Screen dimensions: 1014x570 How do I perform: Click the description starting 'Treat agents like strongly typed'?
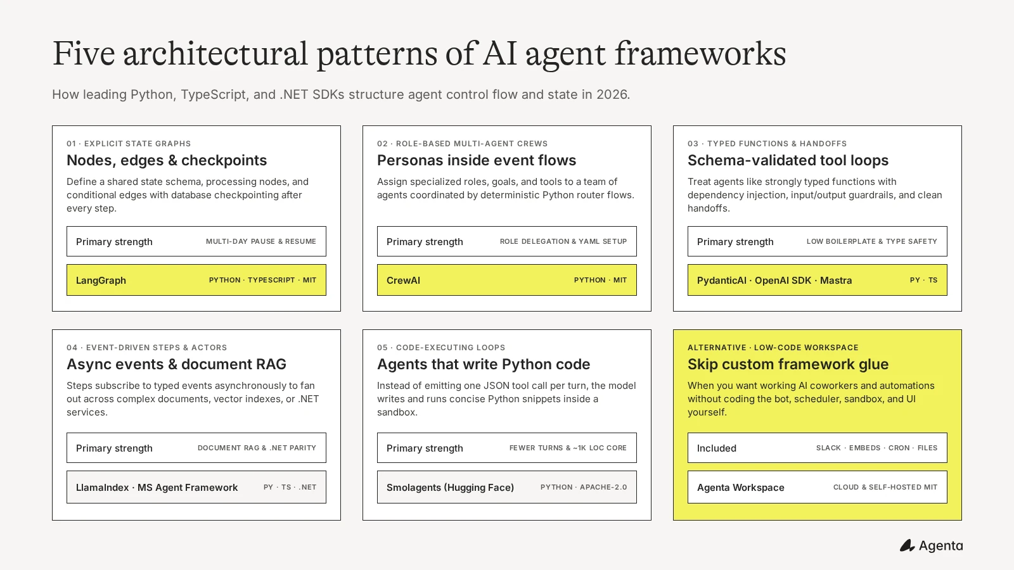coord(815,195)
